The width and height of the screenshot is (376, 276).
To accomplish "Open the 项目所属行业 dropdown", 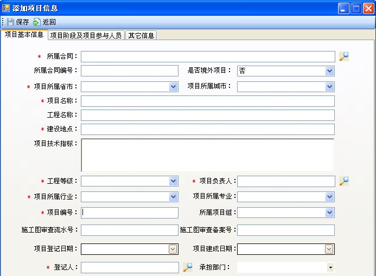I will pos(173,197).
